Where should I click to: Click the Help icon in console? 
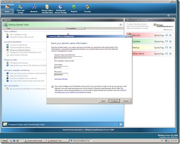[x=168, y=16]
